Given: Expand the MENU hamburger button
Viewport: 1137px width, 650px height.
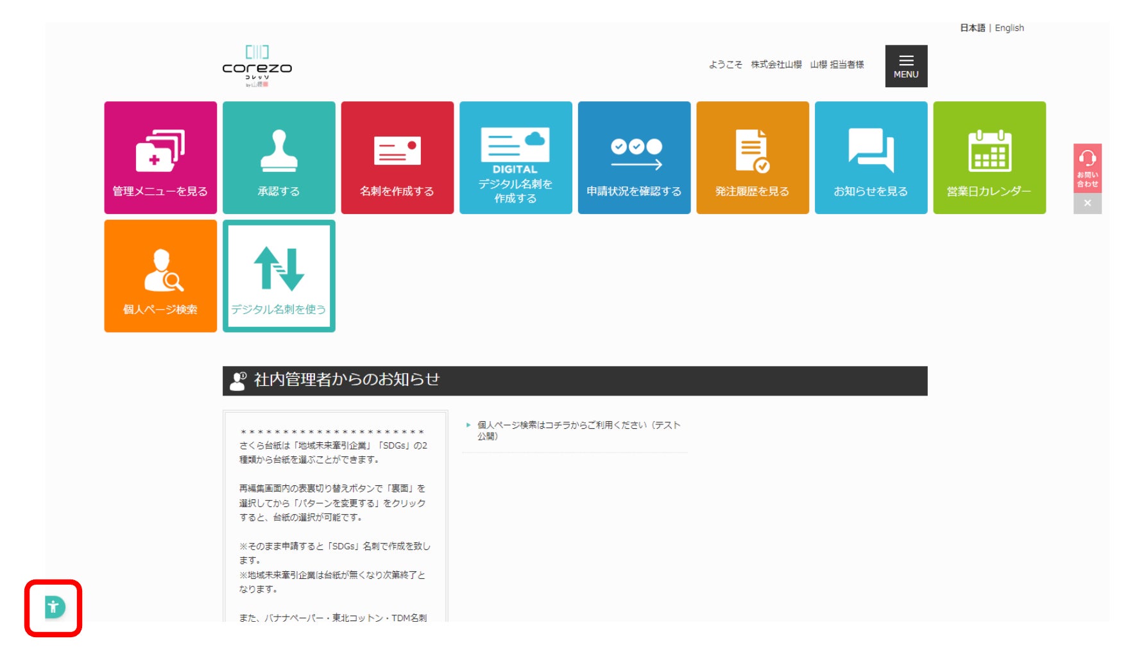Looking at the screenshot, I should [x=906, y=66].
